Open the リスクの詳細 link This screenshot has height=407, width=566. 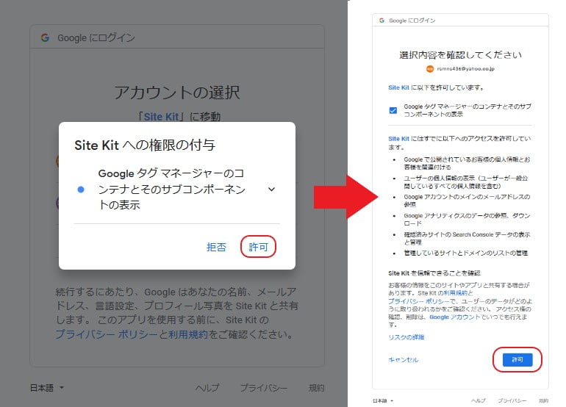(x=406, y=337)
